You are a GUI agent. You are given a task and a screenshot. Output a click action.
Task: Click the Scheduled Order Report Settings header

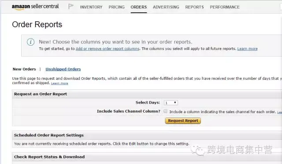click(x=49, y=135)
